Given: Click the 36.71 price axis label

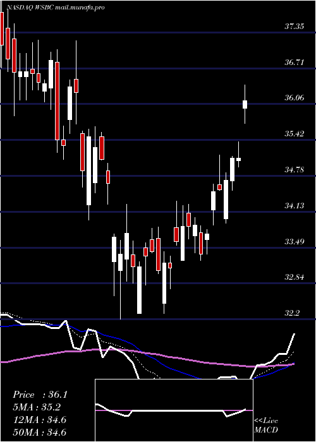Looking at the screenshot, I should (x=294, y=63).
